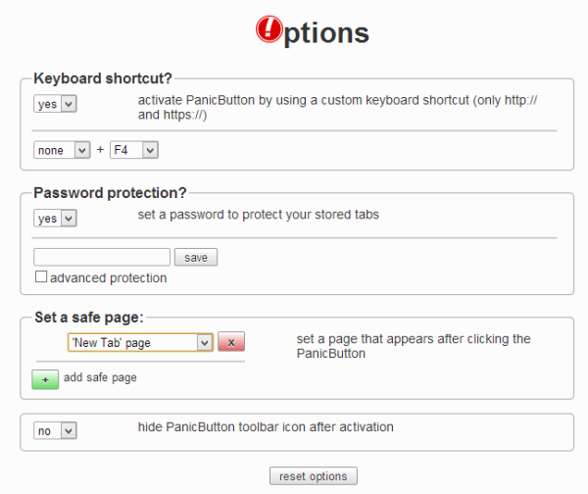Expand the 'New Tab' page dropdown
Viewport: 588px width, 494px height.
tap(140, 342)
